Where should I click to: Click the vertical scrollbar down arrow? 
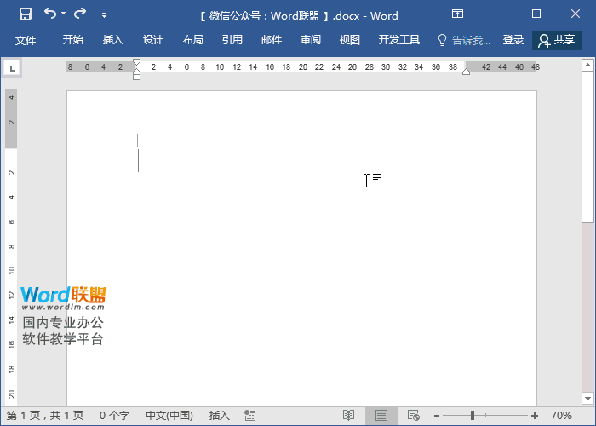[587, 399]
